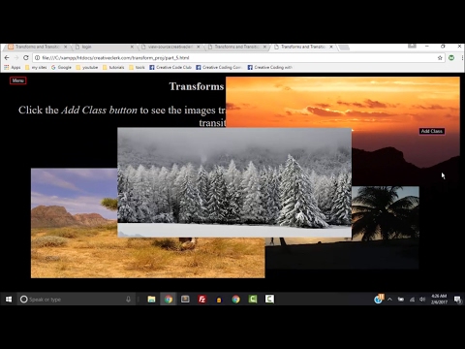Click the battery icon in system tray
The width and height of the screenshot is (465, 349).
pos(401,300)
